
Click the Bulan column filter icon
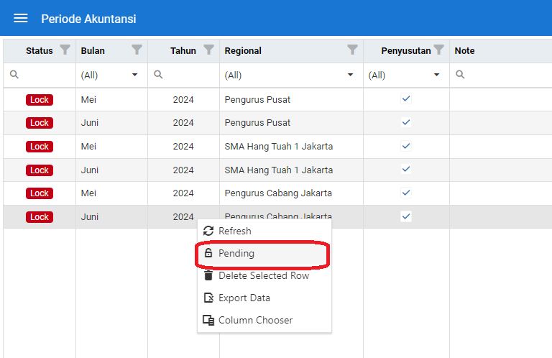(x=137, y=50)
